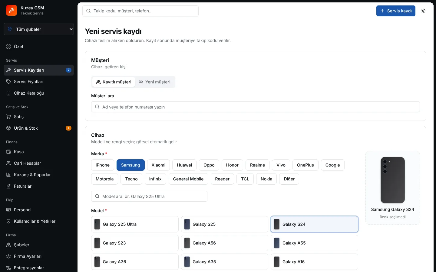
Task: Click the Kuzey GSM wrench logo
Action: pos(12,10)
